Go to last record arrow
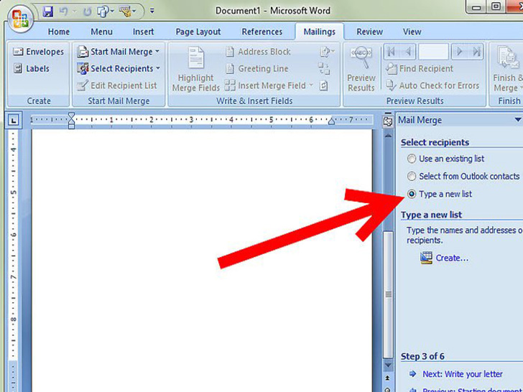 476,52
